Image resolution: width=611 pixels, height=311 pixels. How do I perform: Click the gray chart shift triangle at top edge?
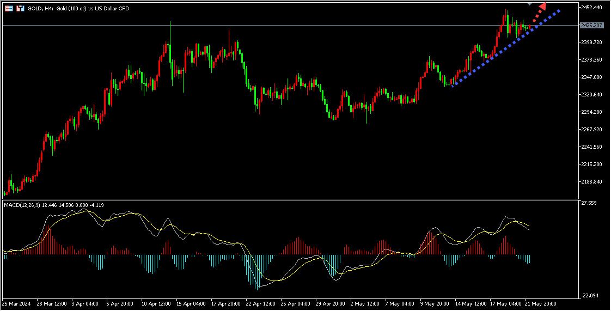[x=530, y=4]
